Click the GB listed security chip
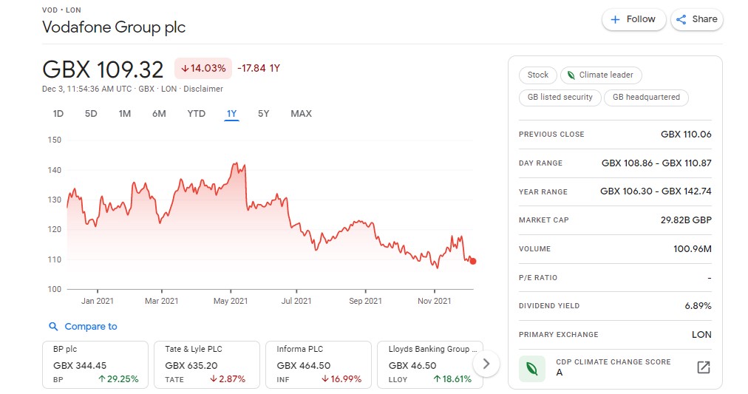This screenshot has width=748, height=394. click(x=560, y=98)
